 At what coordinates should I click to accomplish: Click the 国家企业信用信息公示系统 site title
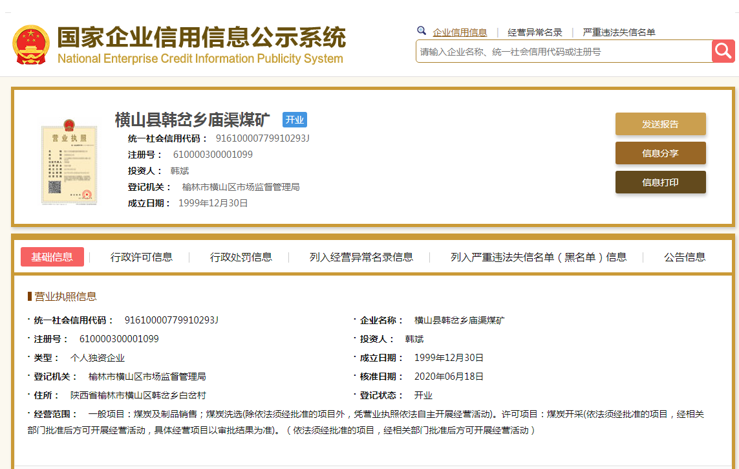(x=201, y=39)
